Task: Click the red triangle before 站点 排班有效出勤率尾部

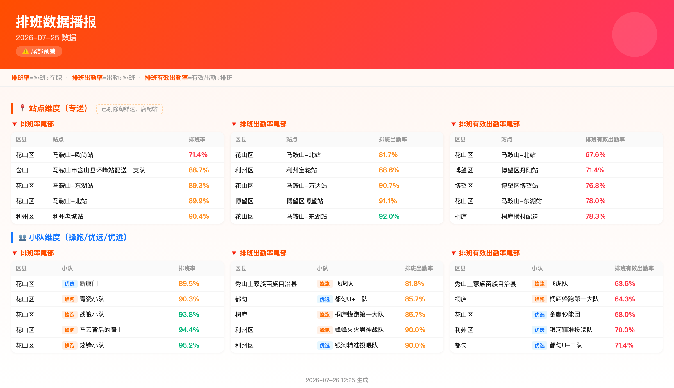Action: [454, 124]
